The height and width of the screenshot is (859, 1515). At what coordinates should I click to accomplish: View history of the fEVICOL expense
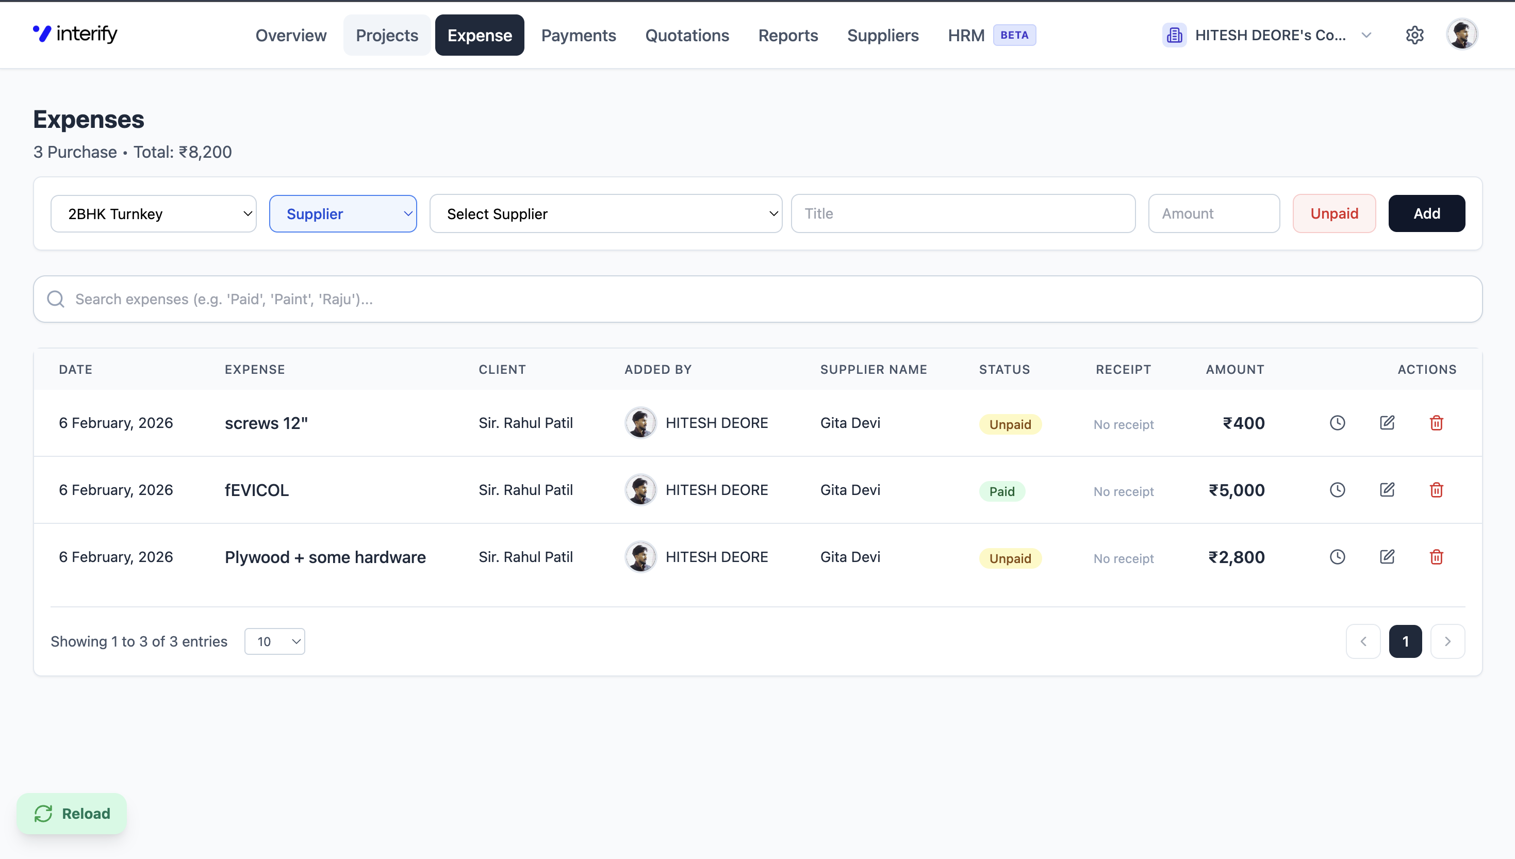tap(1337, 490)
